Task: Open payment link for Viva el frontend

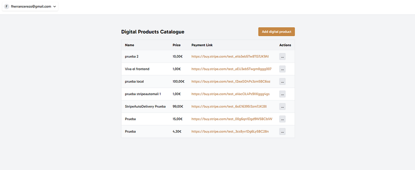Action: coord(231,69)
